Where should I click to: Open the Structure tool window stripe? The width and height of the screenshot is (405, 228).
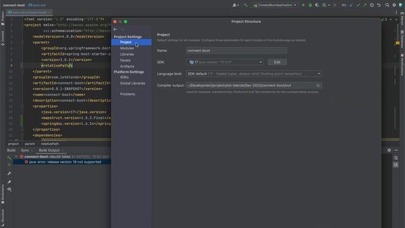click(3, 218)
